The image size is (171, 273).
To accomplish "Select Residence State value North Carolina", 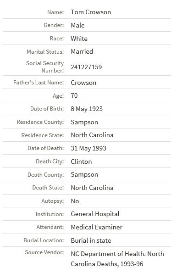I will pos(92,135).
